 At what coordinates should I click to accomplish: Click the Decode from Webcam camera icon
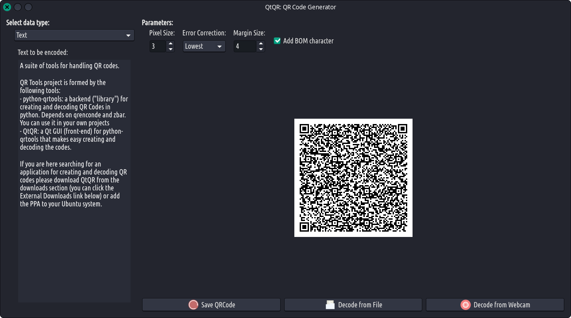click(465, 305)
